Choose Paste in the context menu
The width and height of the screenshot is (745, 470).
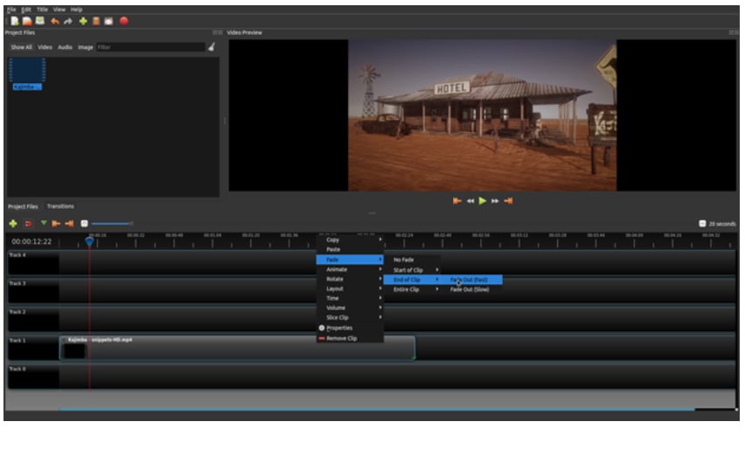(350, 249)
